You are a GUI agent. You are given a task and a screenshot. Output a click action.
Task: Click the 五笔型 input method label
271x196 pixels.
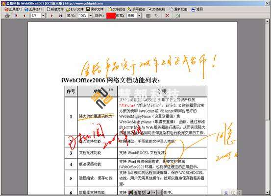click(139, 193)
